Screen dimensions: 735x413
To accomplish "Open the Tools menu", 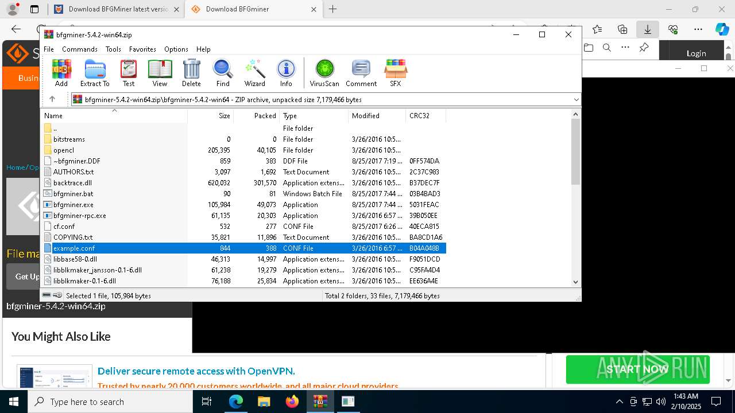I will (x=113, y=49).
